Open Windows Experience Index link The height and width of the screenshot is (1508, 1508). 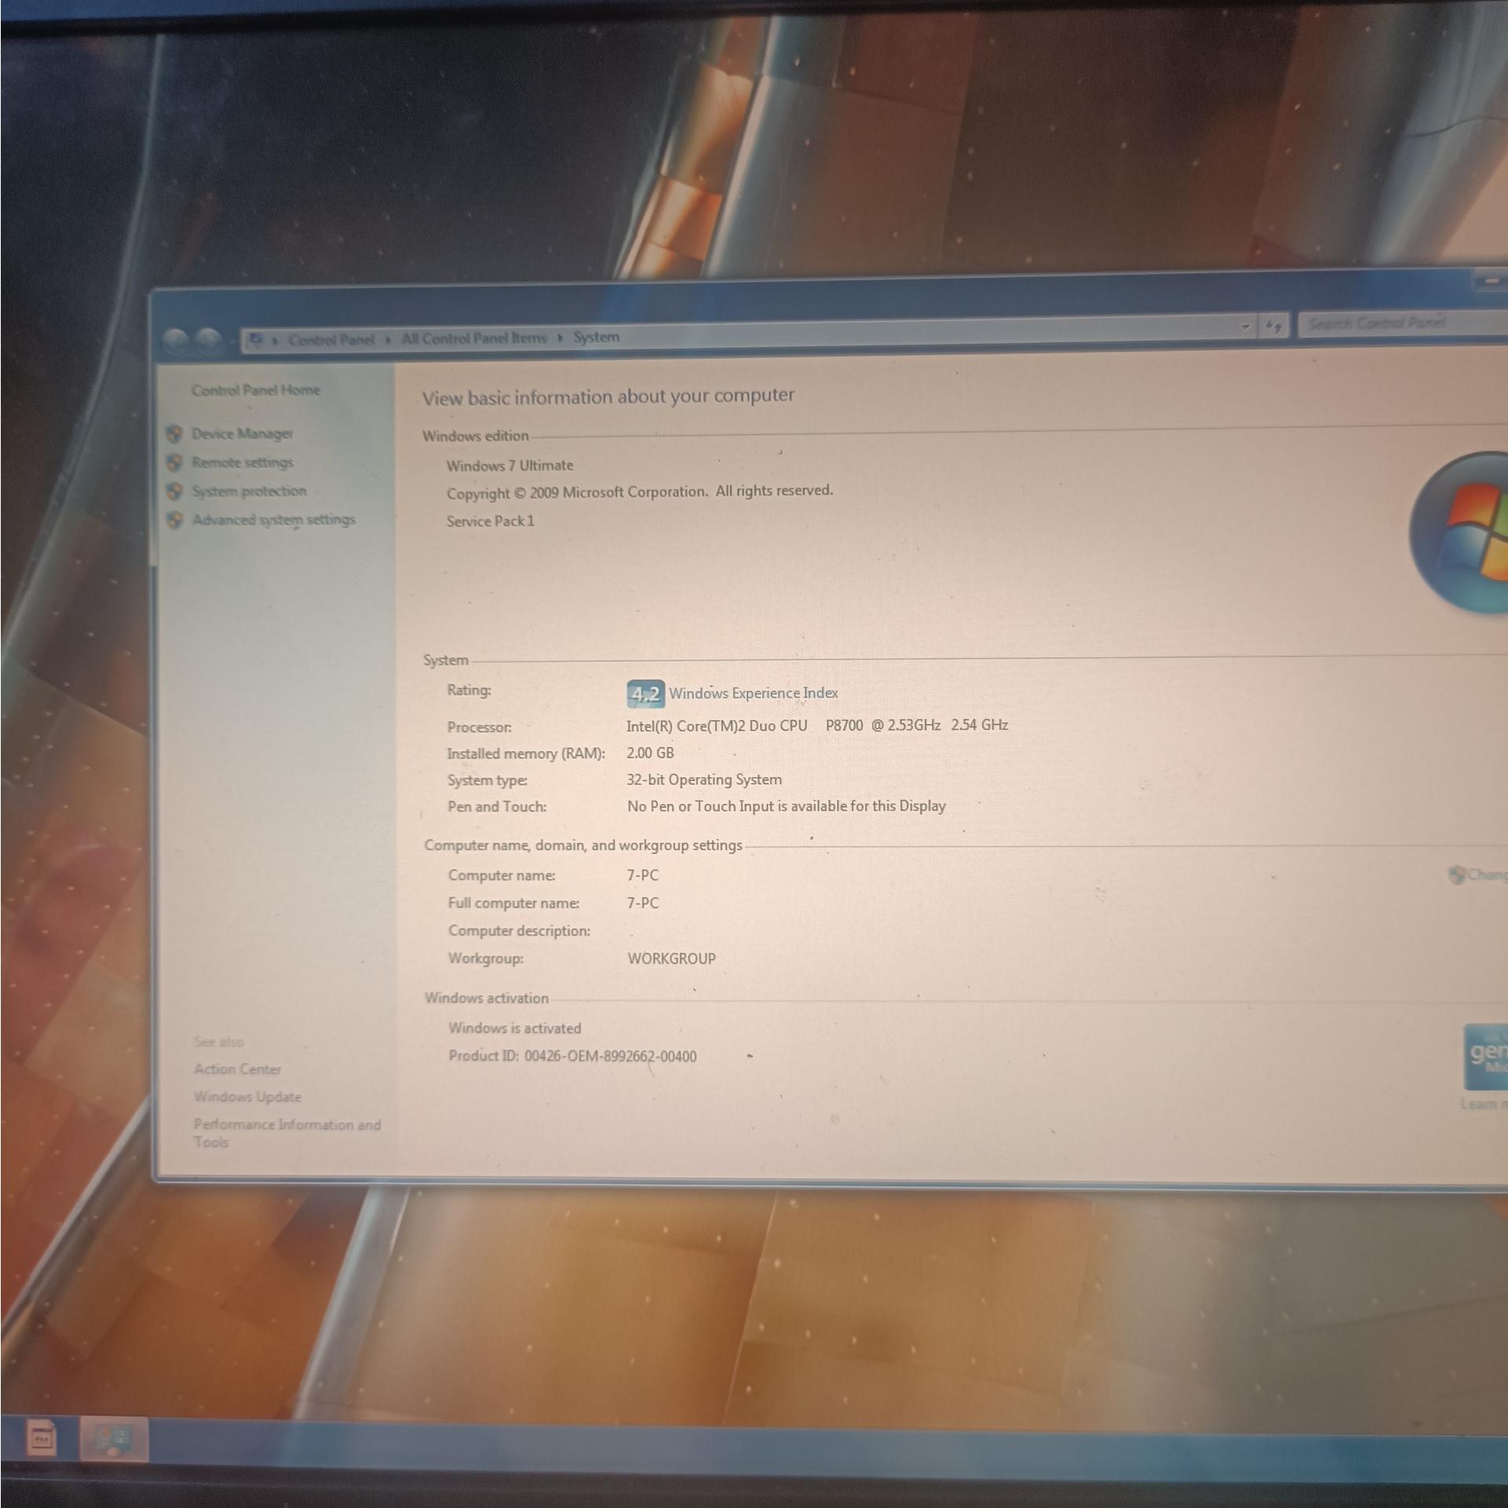tap(753, 693)
